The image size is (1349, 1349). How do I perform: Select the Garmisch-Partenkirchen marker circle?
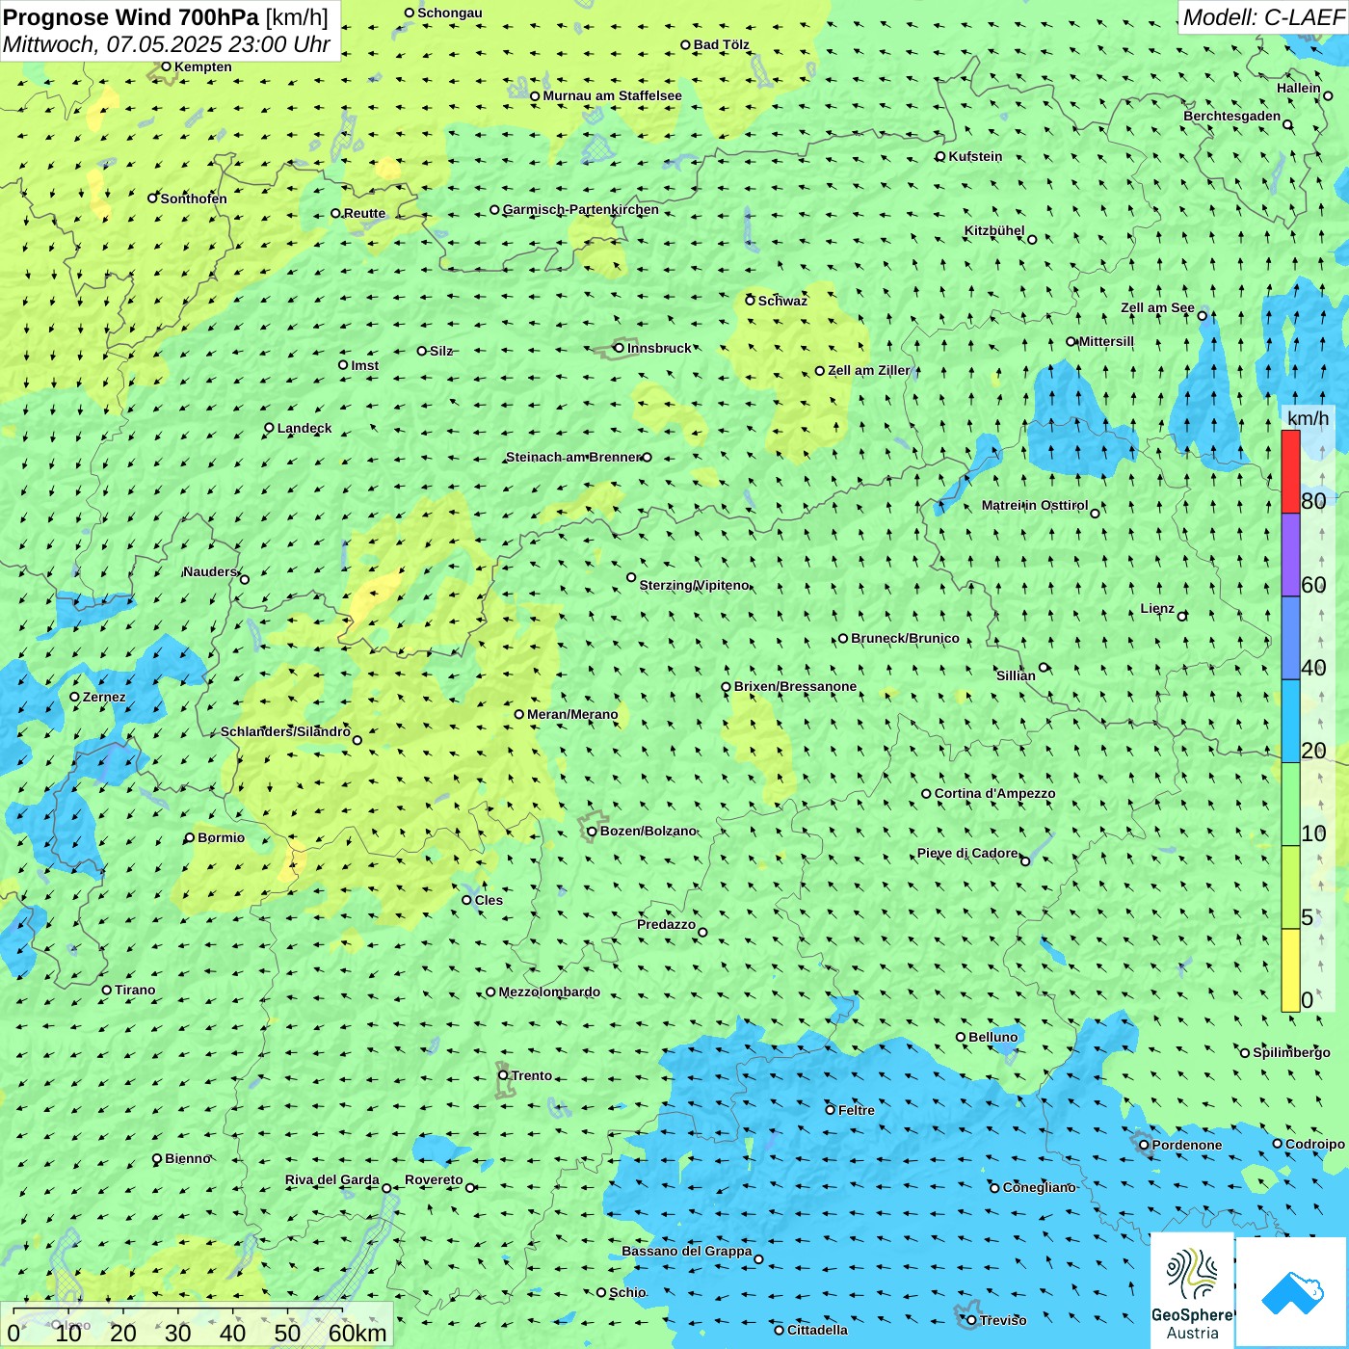click(x=494, y=210)
